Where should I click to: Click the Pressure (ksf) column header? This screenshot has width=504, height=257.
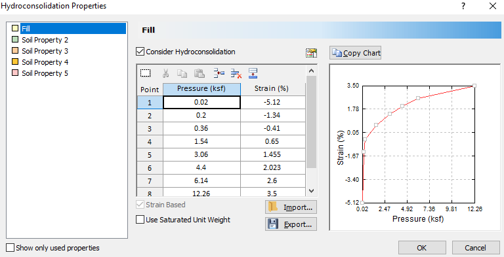[x=201, y=89]
